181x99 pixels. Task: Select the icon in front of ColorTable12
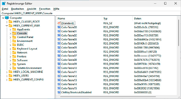pos(59,76)
